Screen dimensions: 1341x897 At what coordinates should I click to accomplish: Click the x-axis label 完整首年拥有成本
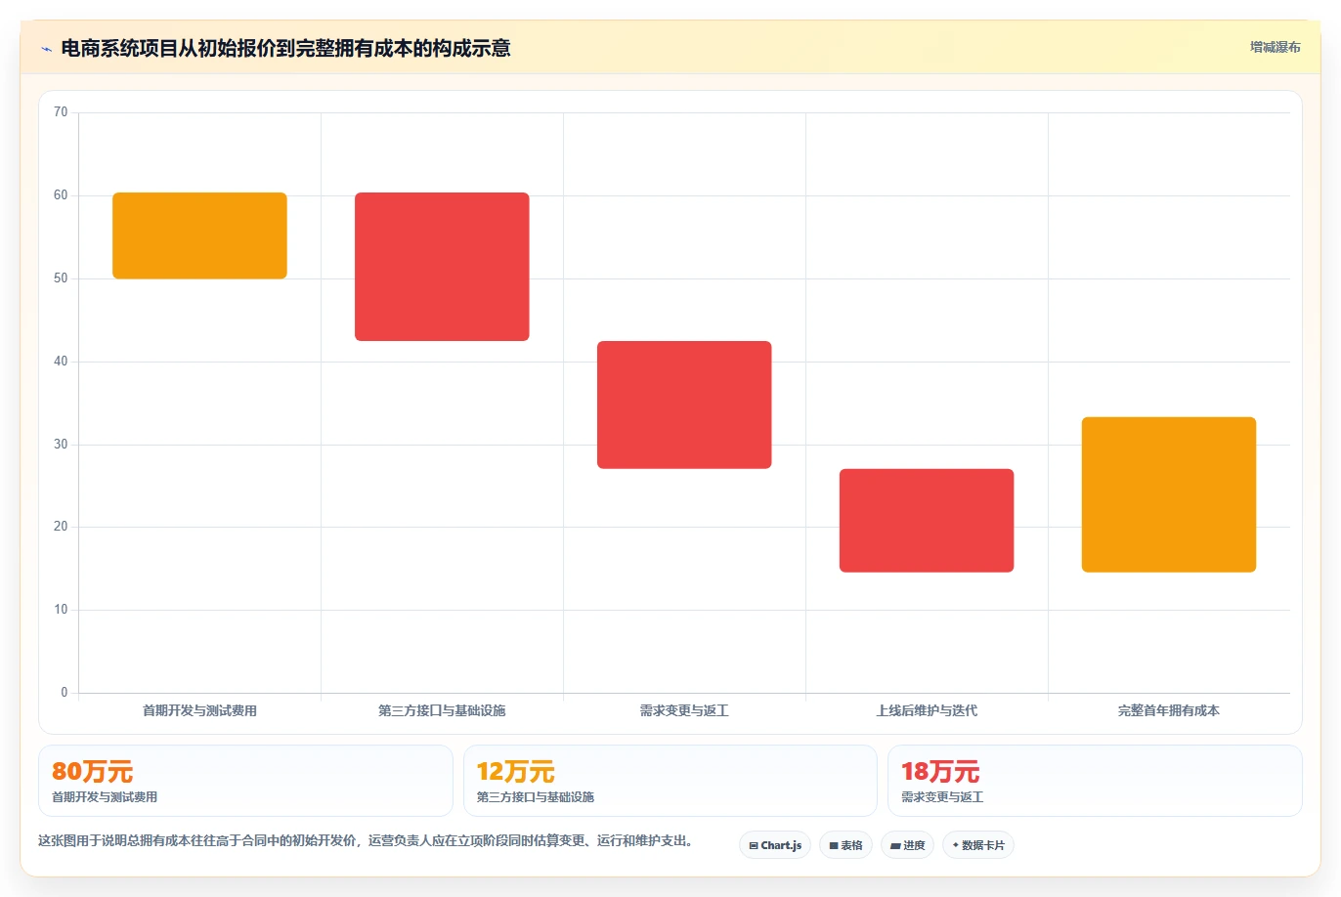1169,710
